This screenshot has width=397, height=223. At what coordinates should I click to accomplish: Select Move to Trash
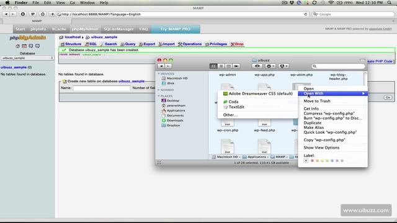pos(332,101)
